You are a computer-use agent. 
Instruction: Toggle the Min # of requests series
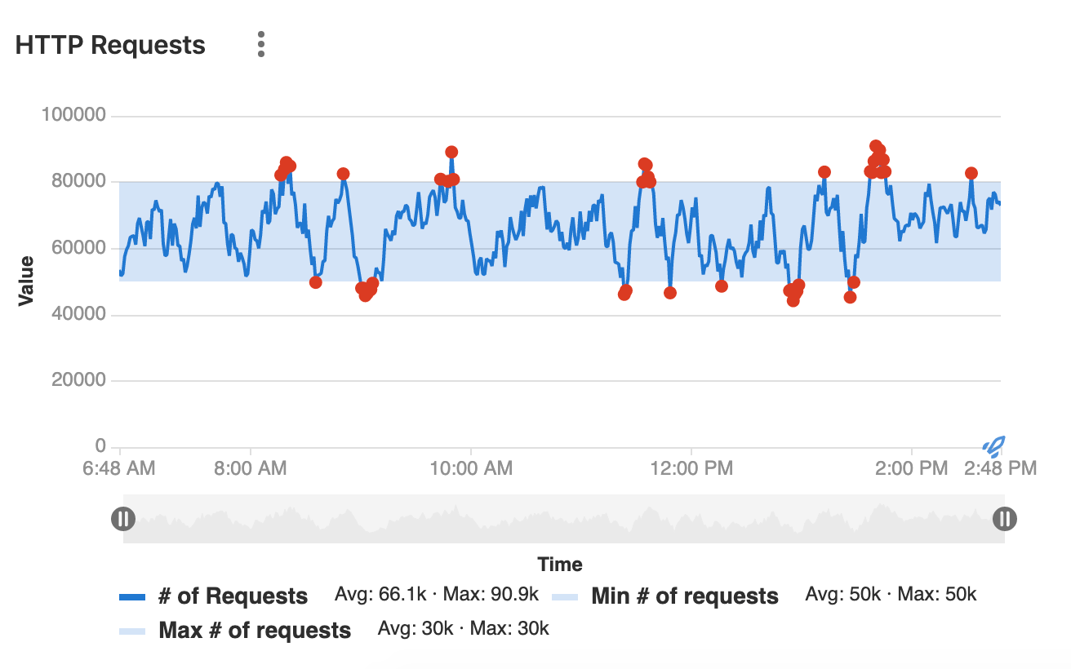[x=683, y=596]
